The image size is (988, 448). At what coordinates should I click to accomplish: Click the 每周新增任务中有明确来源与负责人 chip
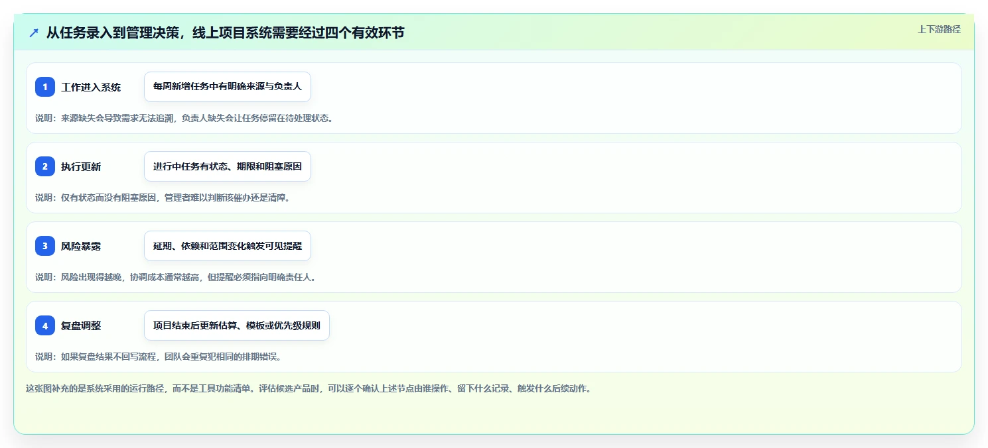pyautogui.click(x=228, y=87)
